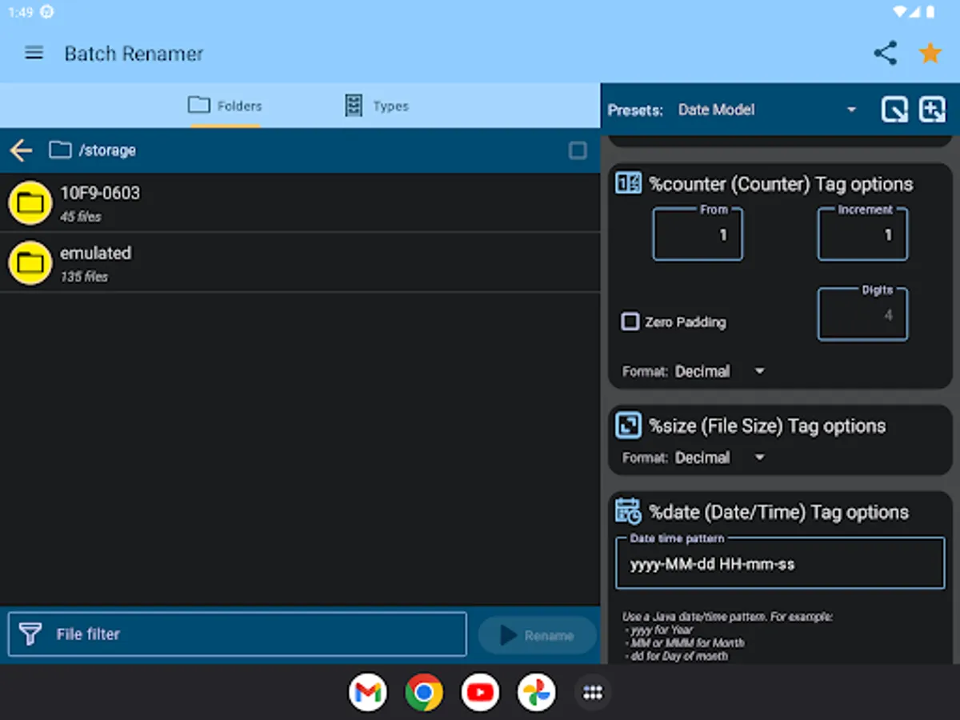960x720 pixels.
Task: Open the app drawer grid button
Action: point(592,693)
